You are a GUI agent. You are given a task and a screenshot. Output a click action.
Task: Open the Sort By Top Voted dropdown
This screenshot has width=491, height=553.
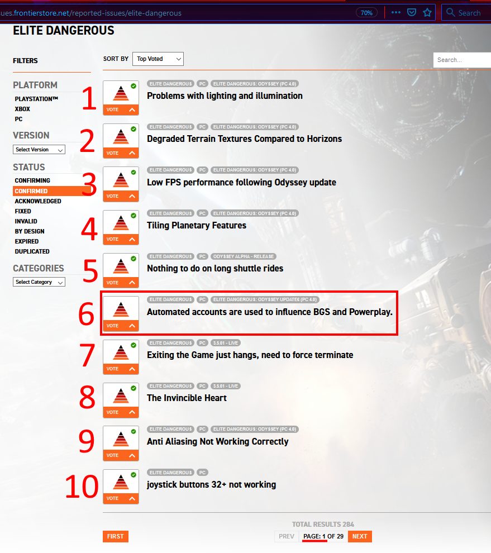click(158, 59)
